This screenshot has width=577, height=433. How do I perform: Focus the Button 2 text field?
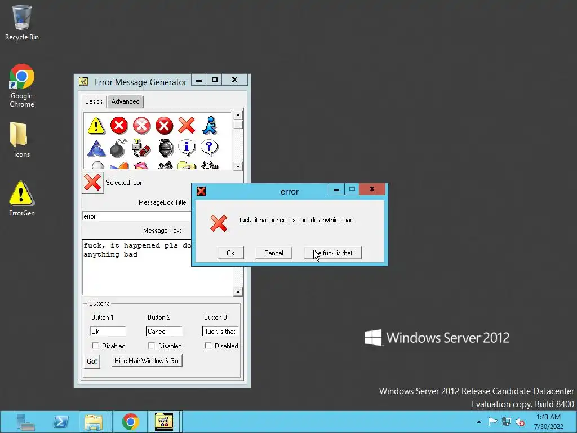pos(164,332)
